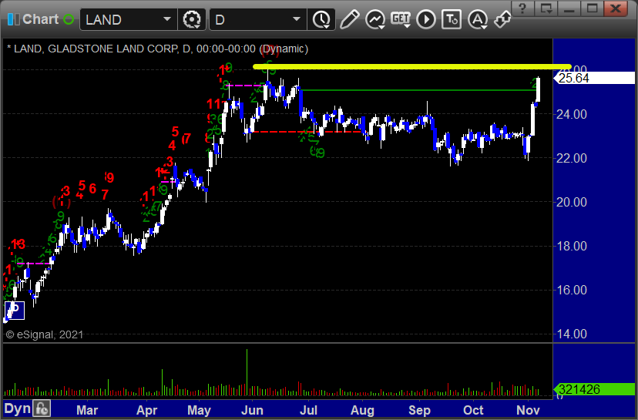
Task: Click the blue window-linking bars beside Chart
Action: click(x=13, y=19)
